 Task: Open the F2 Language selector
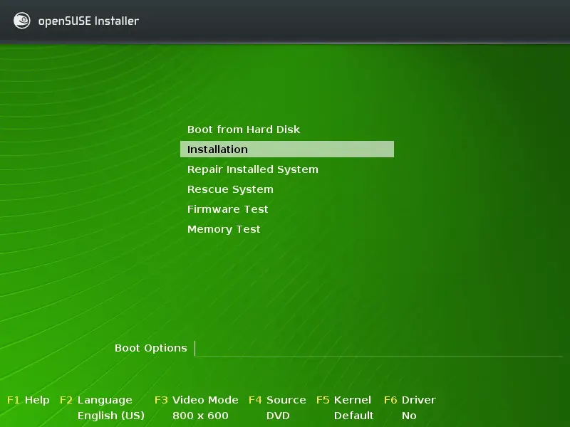(95, 400)
